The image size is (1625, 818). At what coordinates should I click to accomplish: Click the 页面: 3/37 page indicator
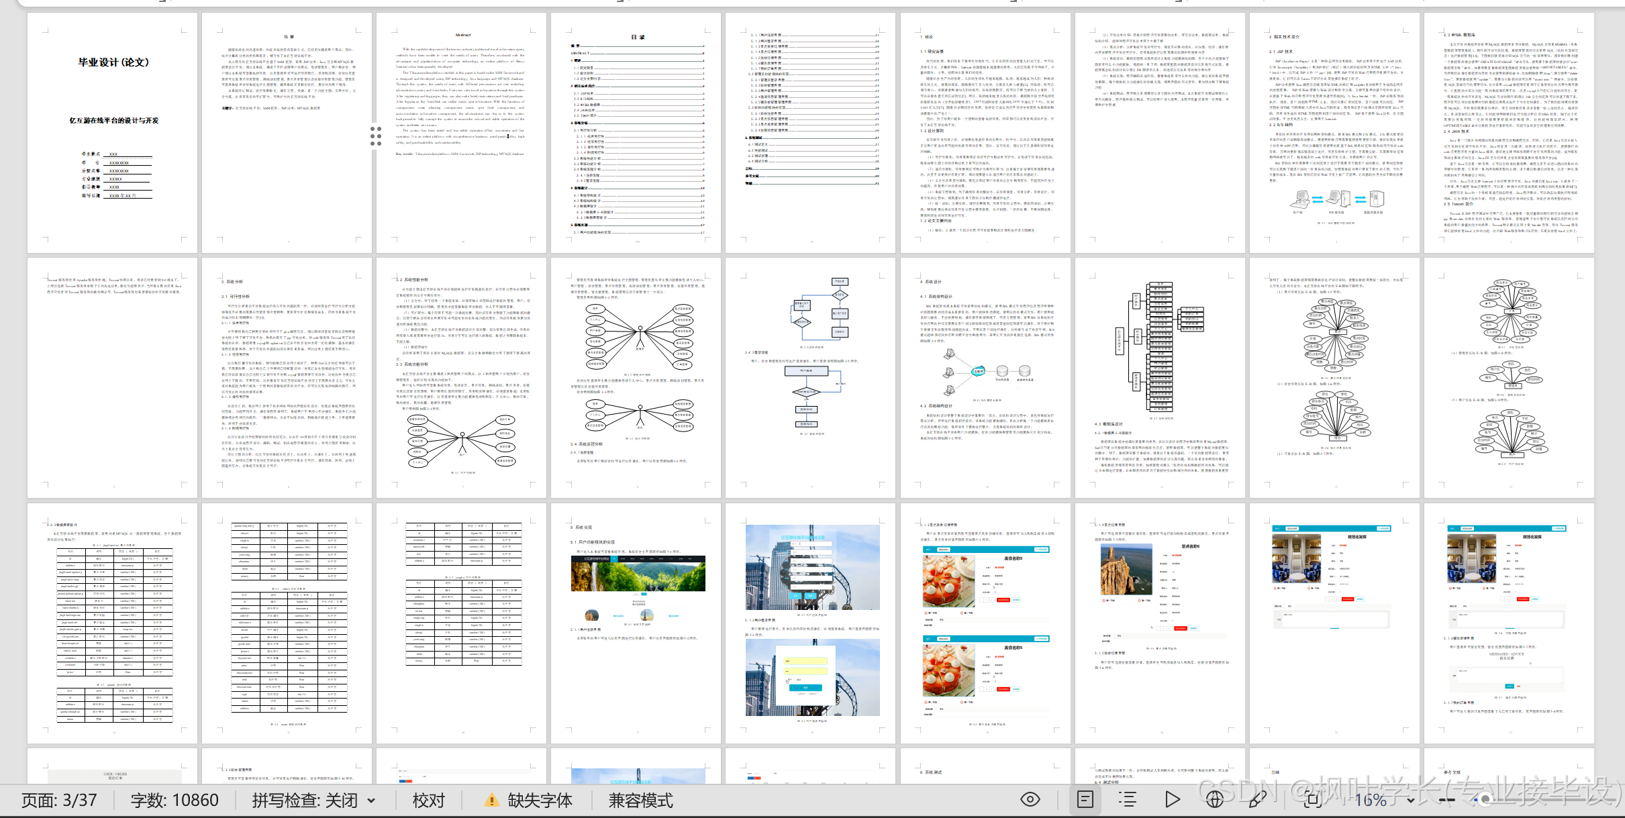(x=59, y=801)
